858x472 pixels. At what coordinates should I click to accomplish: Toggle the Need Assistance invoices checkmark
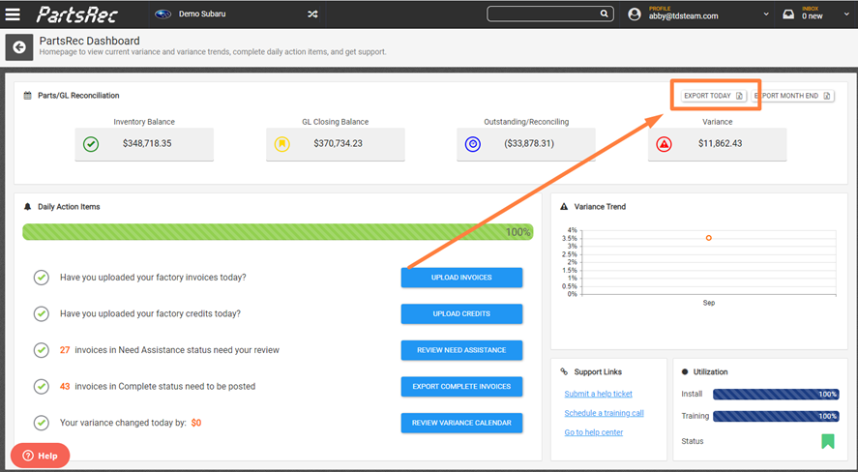pyautogui.click(x=41, y=350)
